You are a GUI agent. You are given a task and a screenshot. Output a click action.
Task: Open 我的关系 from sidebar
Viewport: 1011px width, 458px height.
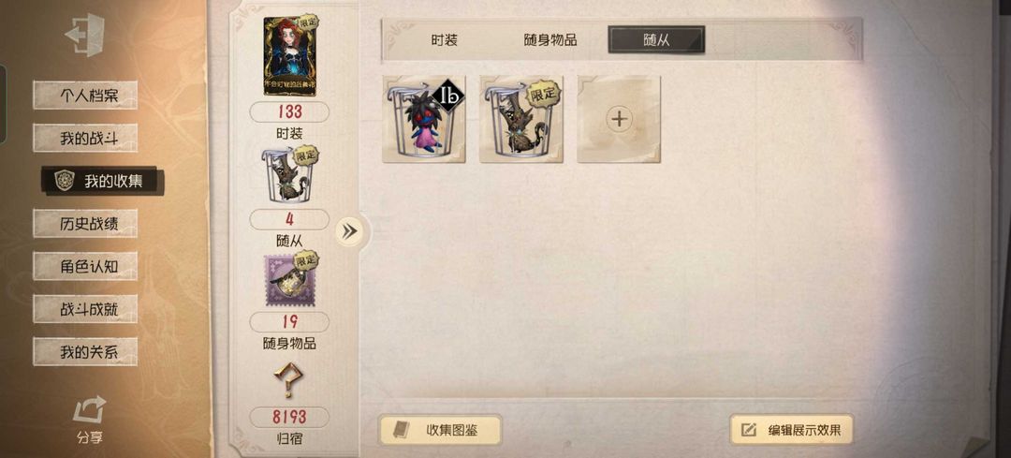click(x=85, y=351)
